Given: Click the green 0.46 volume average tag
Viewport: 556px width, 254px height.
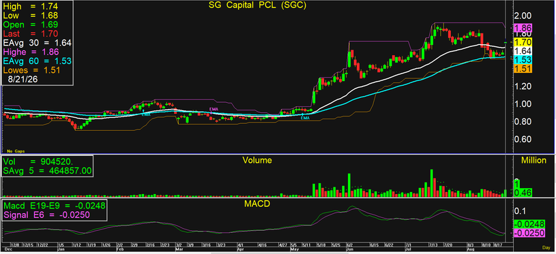Looking at the screenshot, I should 523,193.
